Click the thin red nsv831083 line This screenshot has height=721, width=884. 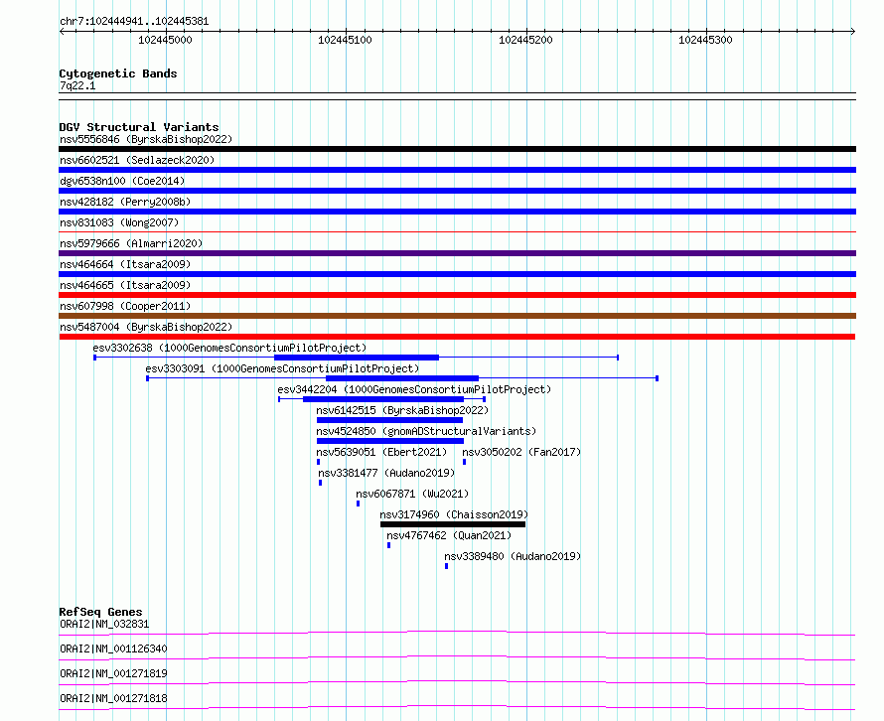click(x=457, y=231)
